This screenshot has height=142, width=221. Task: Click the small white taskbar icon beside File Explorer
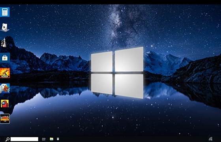pos(58,139)
